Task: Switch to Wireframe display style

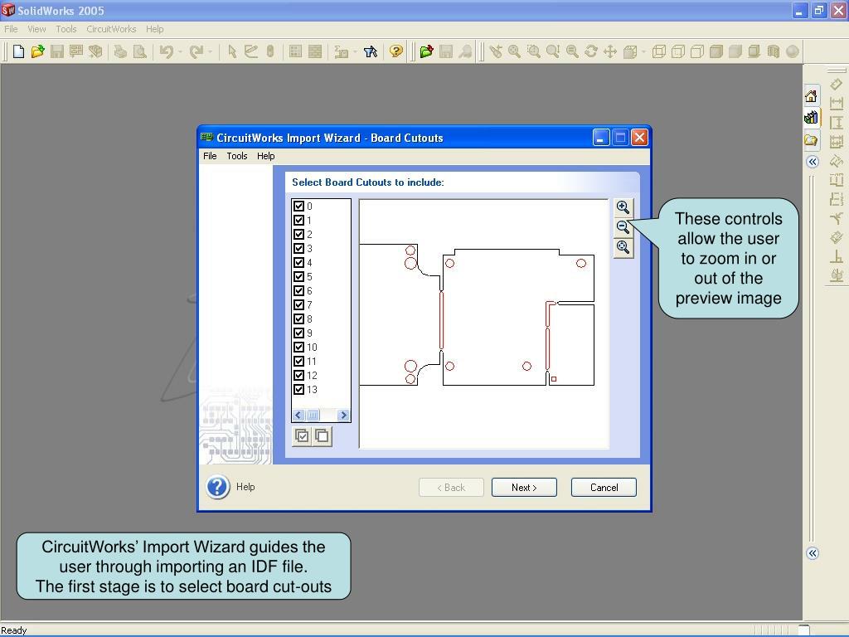Action: [658, 51]
